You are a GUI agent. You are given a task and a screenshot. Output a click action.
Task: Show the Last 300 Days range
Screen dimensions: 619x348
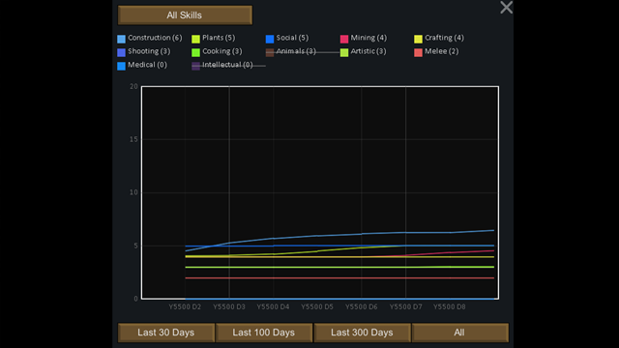point(362,333)
